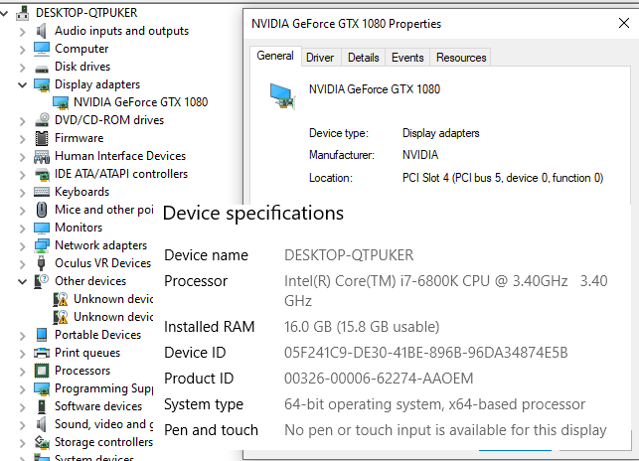This screenshot has height=461, width=639.
Task: Select the Computer tree label
Action: 81,49
